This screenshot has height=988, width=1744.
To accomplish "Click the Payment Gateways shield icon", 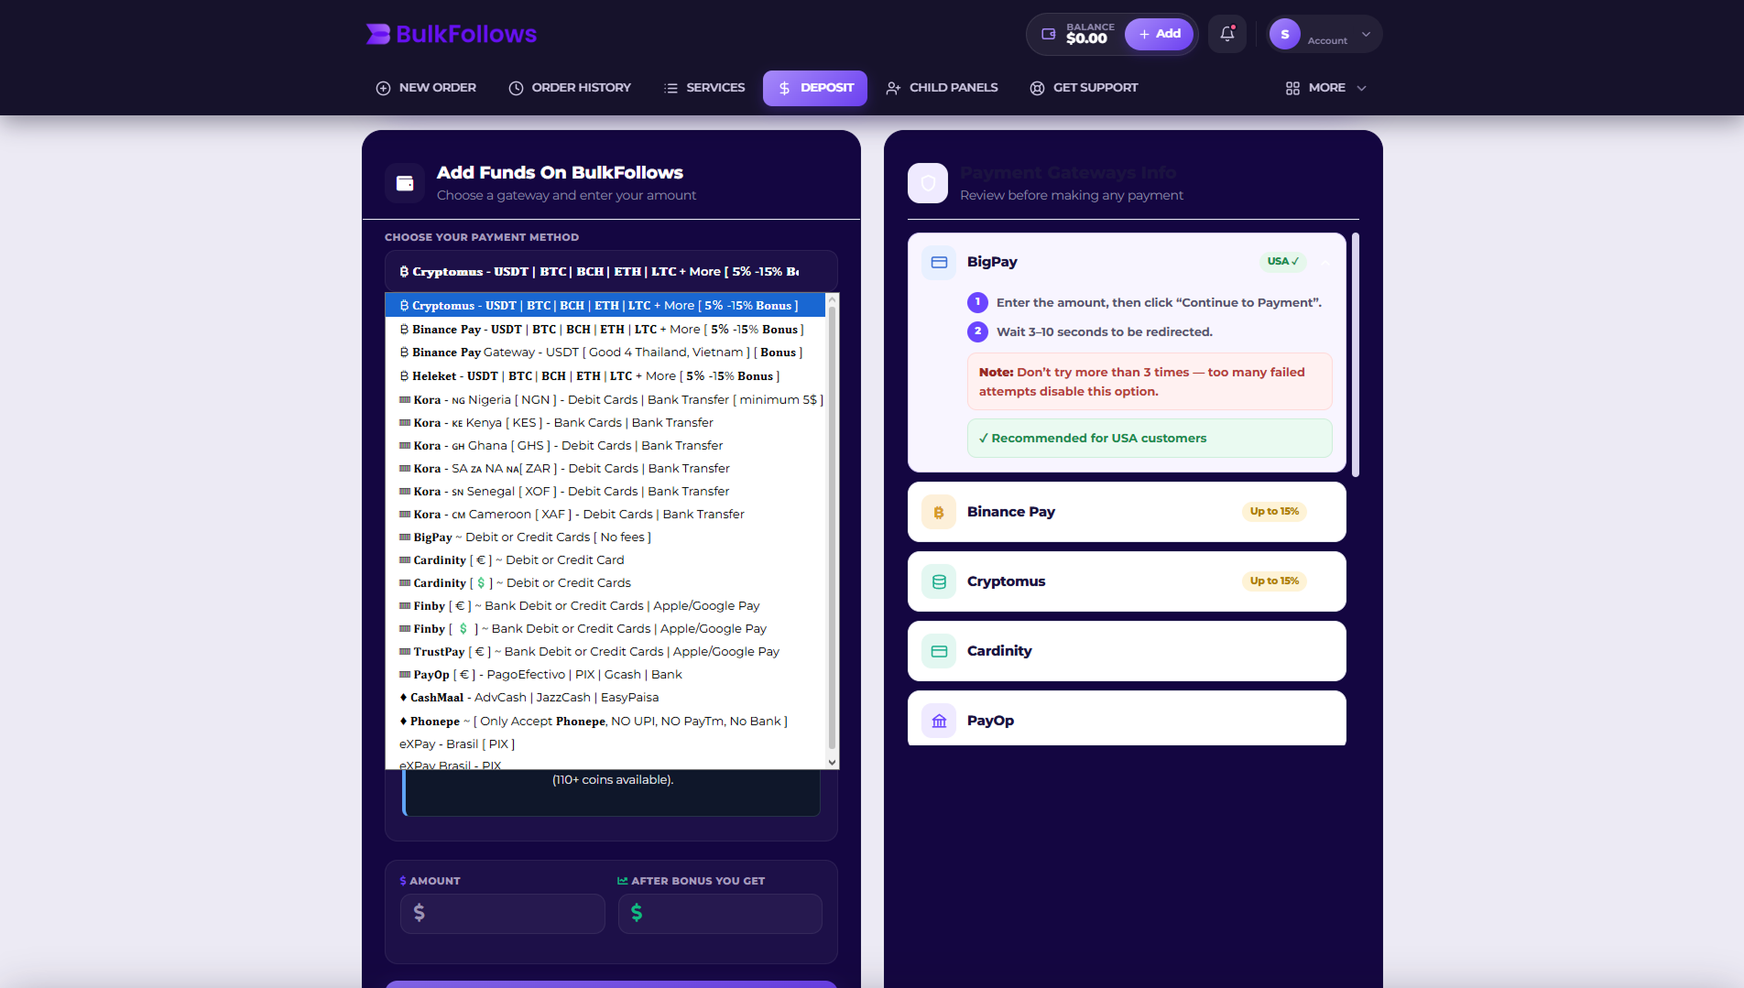I will [928, 183].
